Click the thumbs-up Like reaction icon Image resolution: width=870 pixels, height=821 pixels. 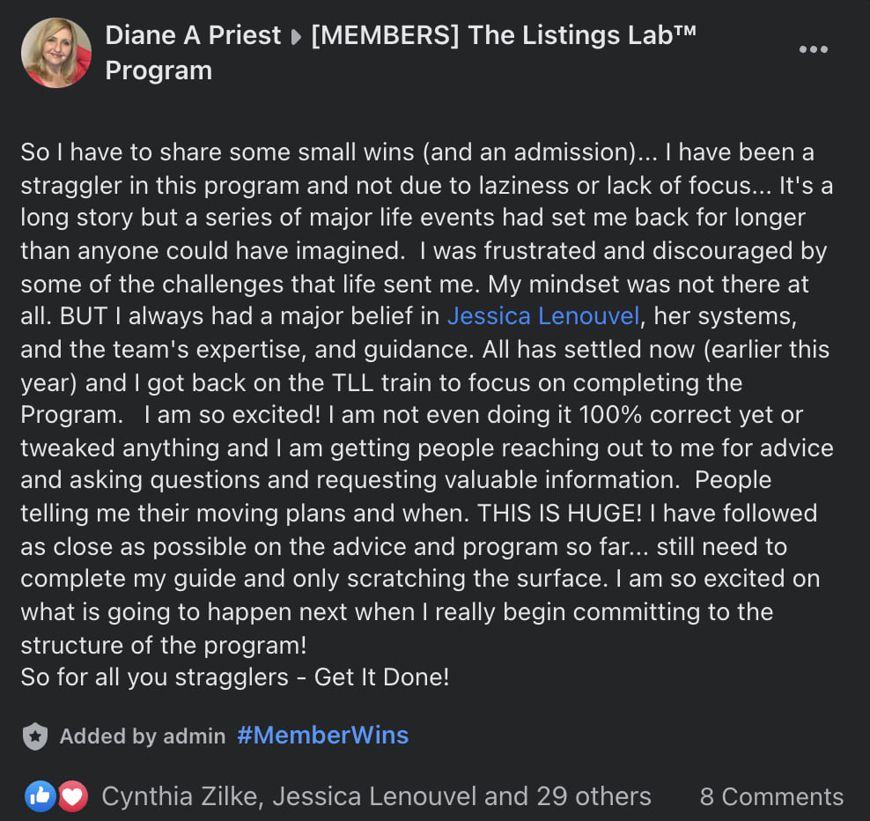(40, 796)
